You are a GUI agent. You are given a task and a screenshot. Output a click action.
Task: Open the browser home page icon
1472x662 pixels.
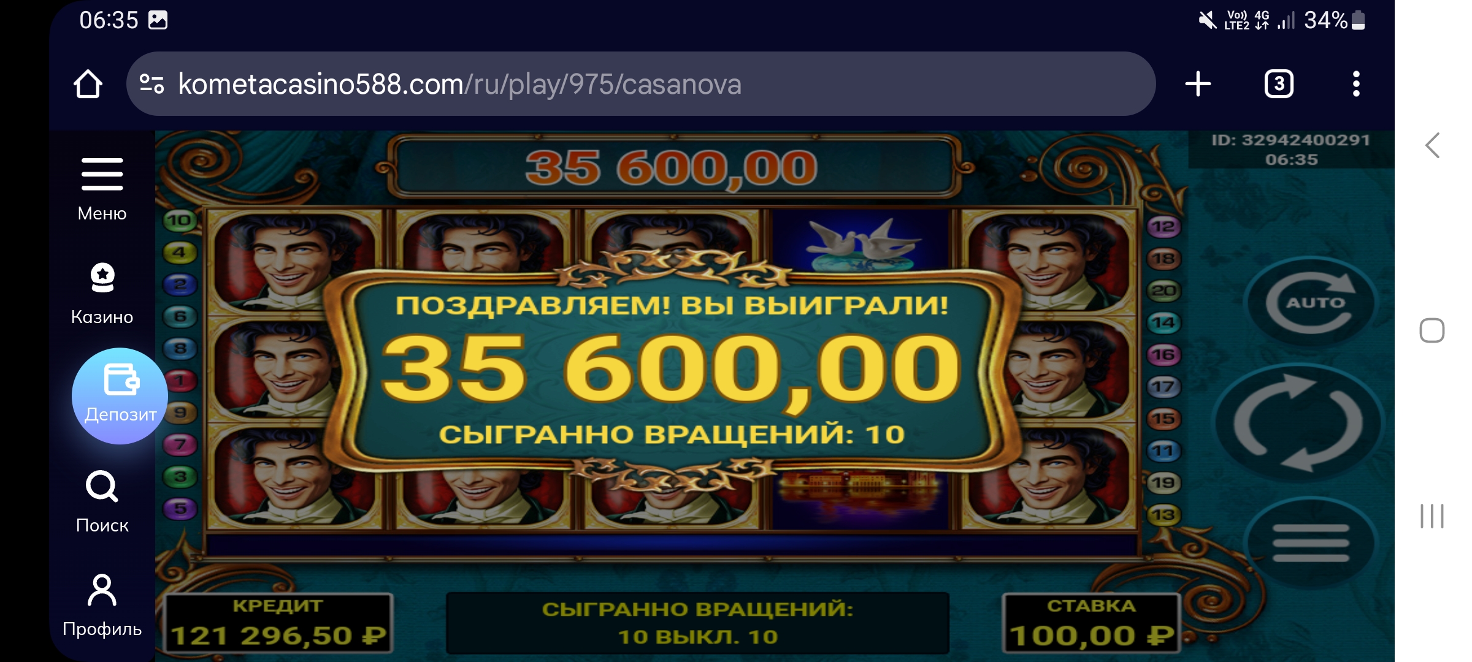coord(88,84)
